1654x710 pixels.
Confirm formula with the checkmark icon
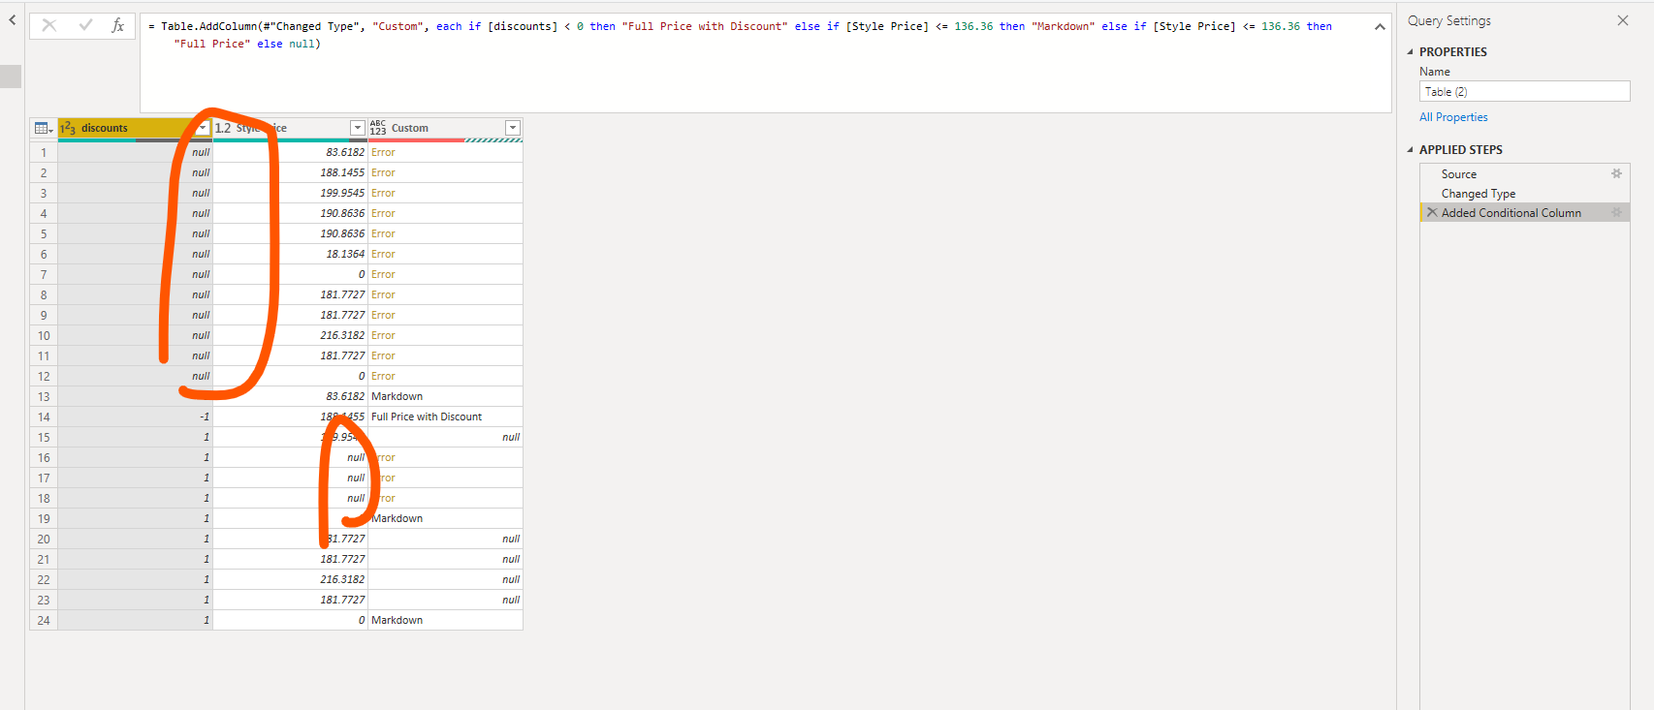85,26
